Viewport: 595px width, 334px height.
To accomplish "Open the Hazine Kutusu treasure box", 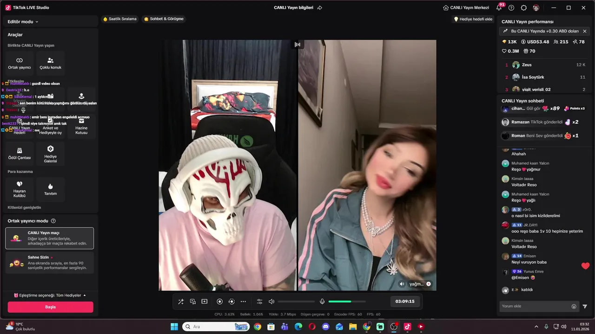I will coord(81,126).
